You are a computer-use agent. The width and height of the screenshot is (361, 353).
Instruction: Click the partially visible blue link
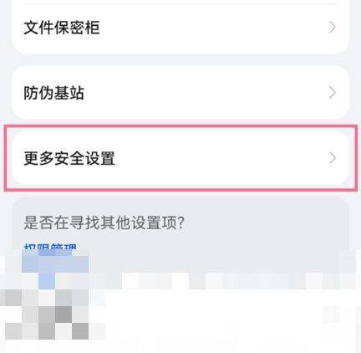click(50, 248)
